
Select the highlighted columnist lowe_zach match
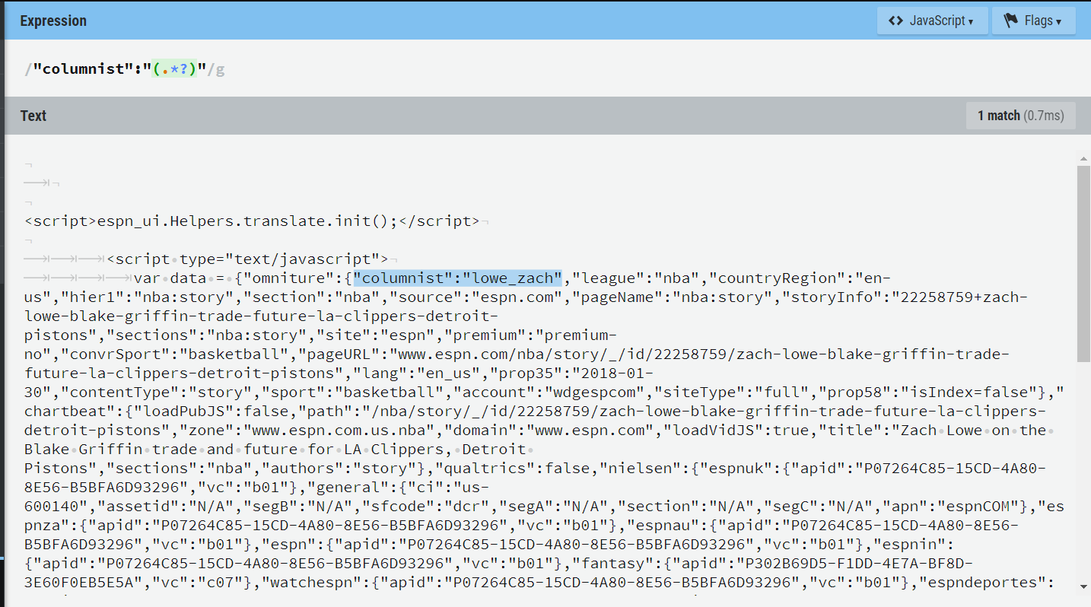(458, 278)
